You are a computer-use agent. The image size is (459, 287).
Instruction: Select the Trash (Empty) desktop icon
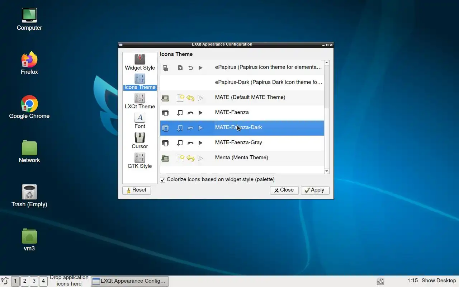point(29,196)
